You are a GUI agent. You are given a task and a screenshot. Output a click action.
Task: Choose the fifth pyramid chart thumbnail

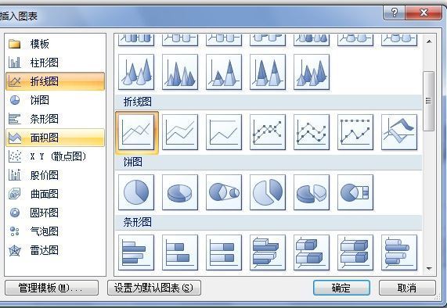click(x=312, y=72)
